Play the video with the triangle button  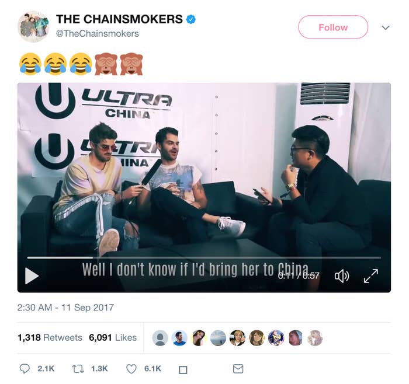point(32,275)
